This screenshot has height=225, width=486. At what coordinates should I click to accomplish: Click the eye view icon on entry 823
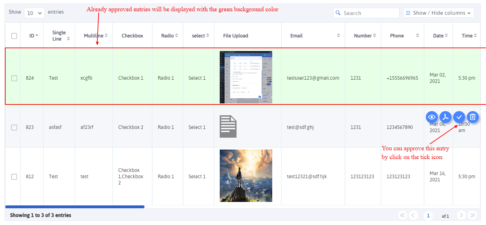432,117
